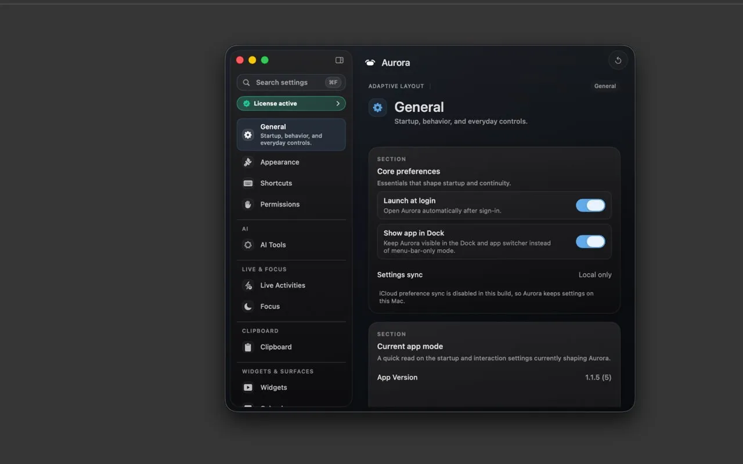Click the ⌘F shortcut badge
This screenshot has width=743, height=464.
[333, 82]
